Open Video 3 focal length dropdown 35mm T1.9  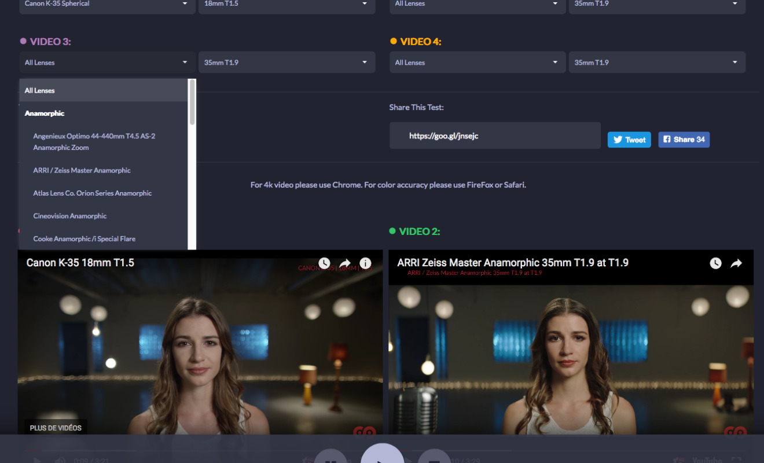[286, 63]
